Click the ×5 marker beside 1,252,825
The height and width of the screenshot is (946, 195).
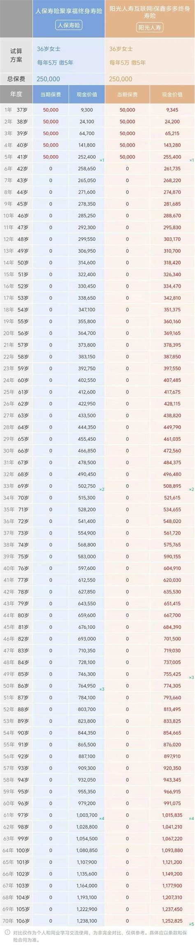point(191,924)
